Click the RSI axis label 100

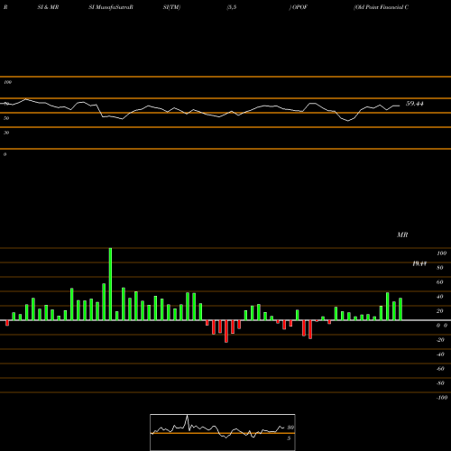(x=8, y=82)
